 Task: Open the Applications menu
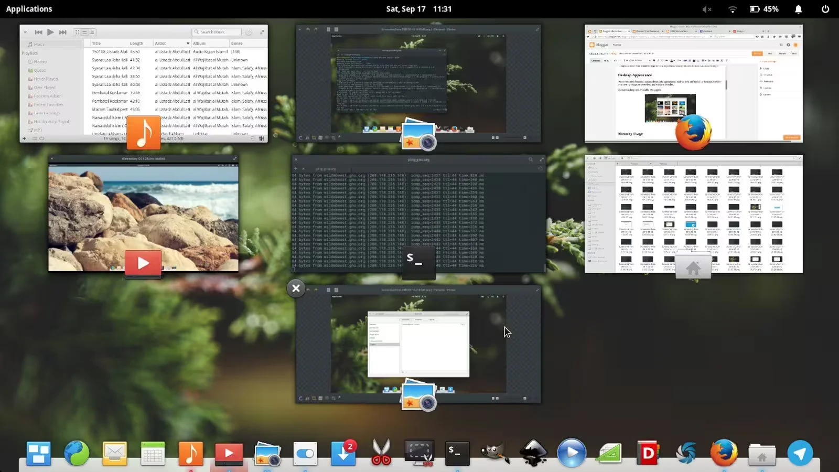tap(29, 9)
